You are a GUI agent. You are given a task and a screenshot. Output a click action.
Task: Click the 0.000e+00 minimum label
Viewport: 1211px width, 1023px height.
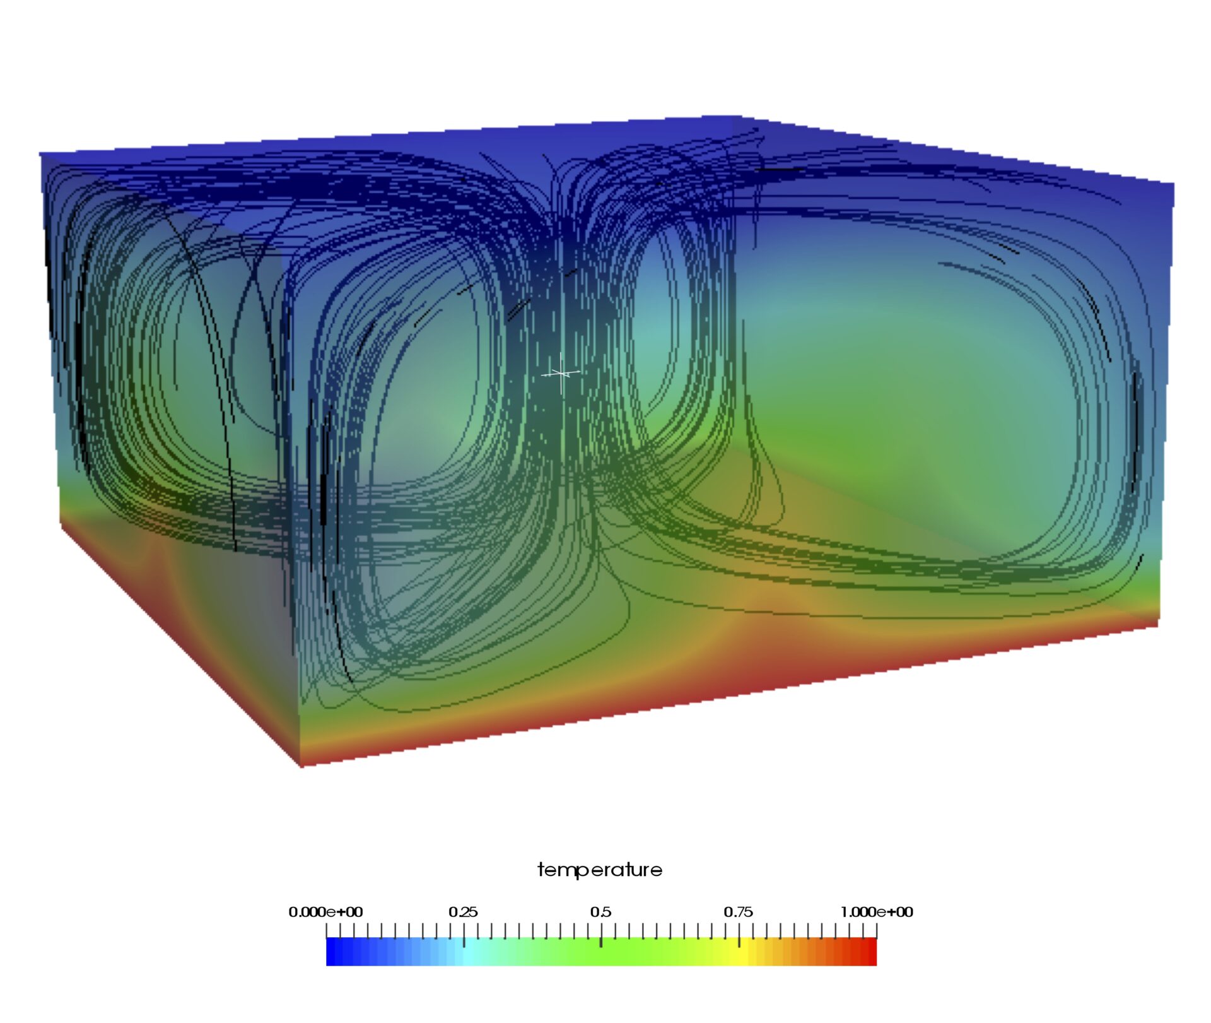point(325,912)
